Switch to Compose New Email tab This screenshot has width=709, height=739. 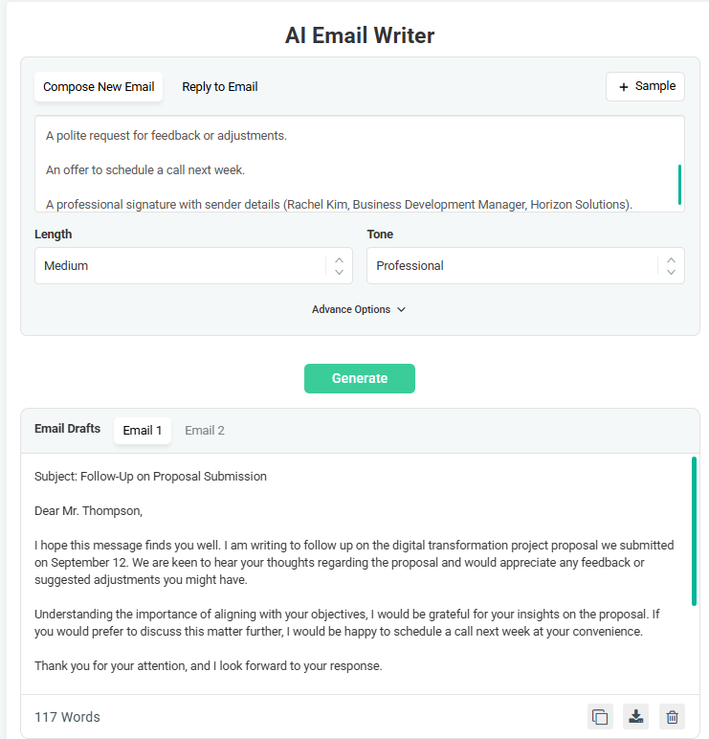[x=99, y=87]
